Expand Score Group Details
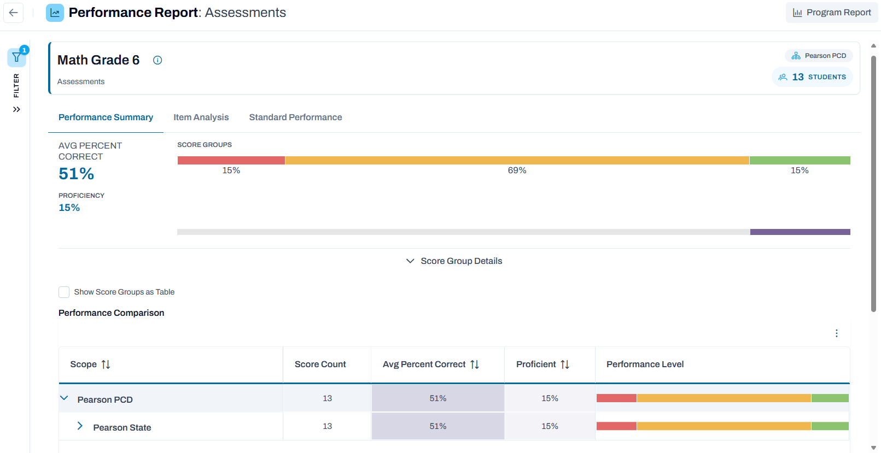This screenshot has height=453, width=881. point(454,261)
